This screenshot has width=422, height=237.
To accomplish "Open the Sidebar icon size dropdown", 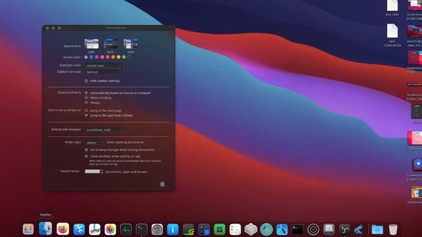I will (104, 72).
